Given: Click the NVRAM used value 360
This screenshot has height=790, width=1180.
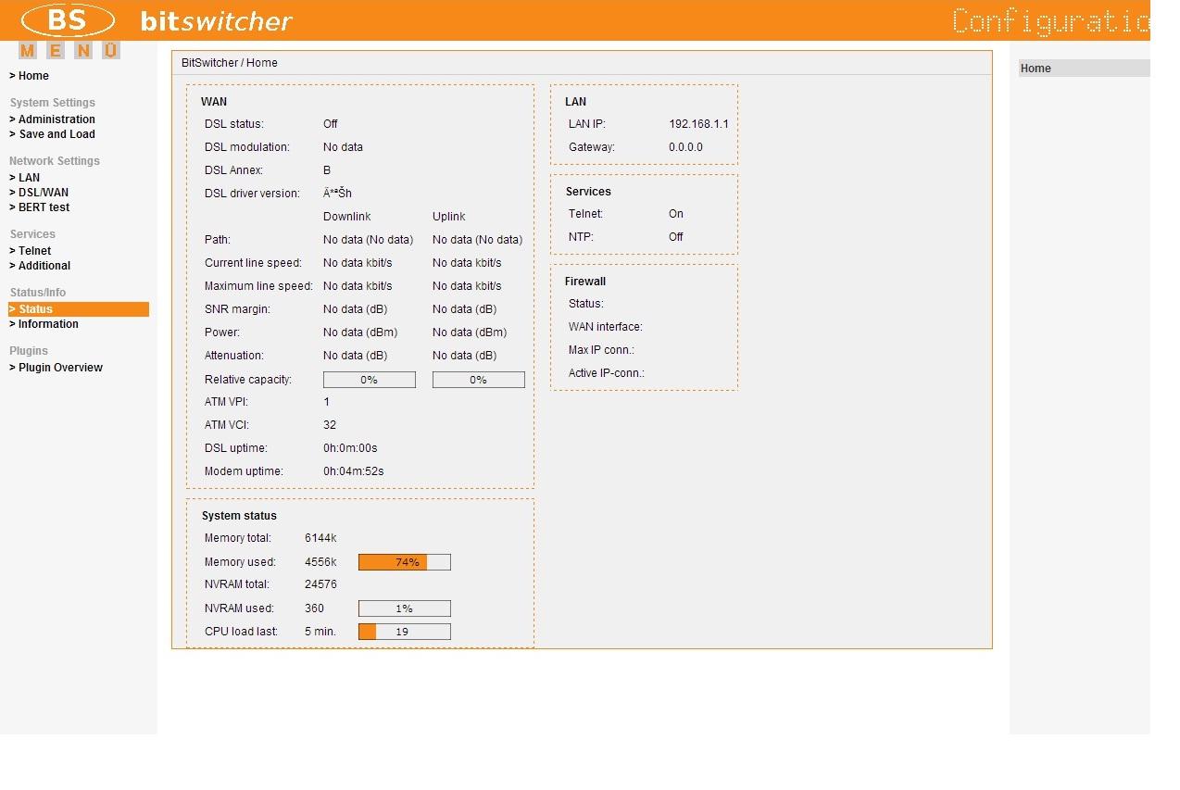Looking at the screenshot, I should (x=314, y=608).
